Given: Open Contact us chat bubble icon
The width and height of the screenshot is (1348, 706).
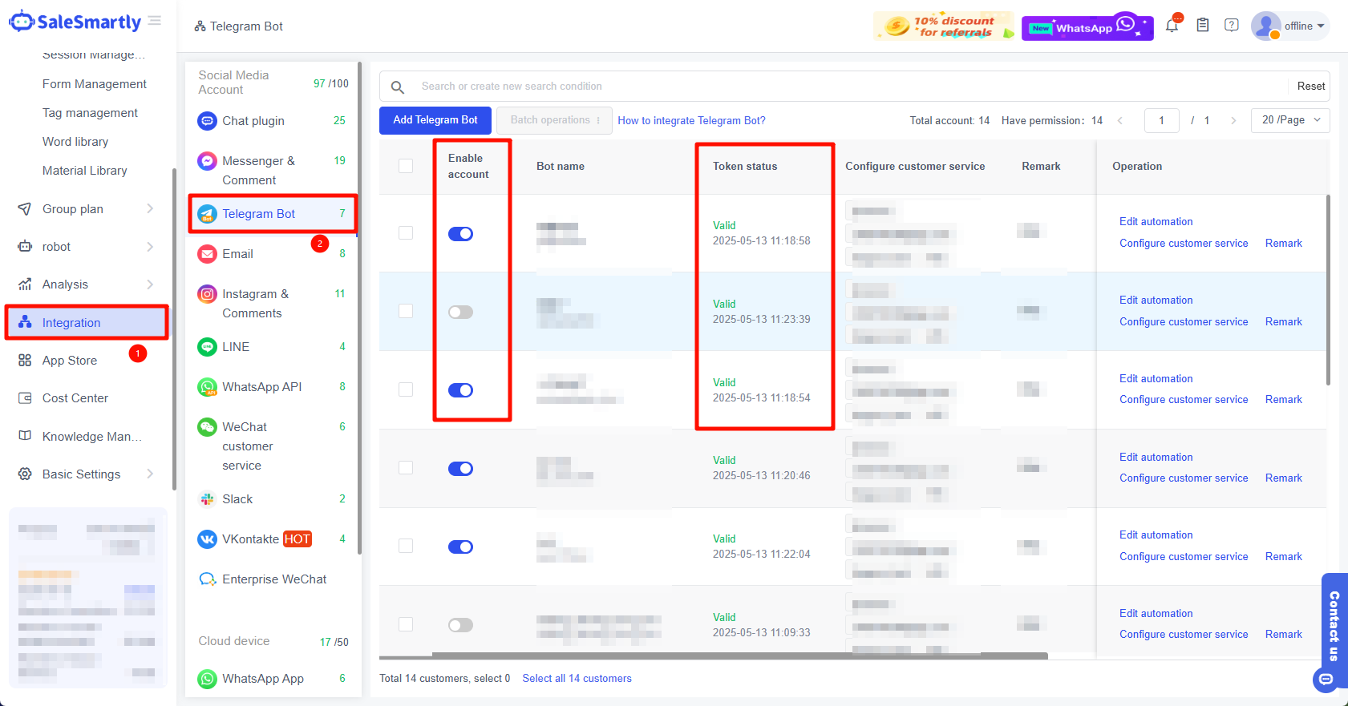Looking at the screenshot, I should (1326, 680).
